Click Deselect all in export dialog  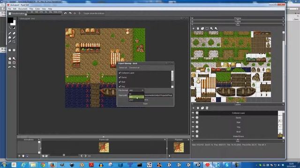coord(134,68)
